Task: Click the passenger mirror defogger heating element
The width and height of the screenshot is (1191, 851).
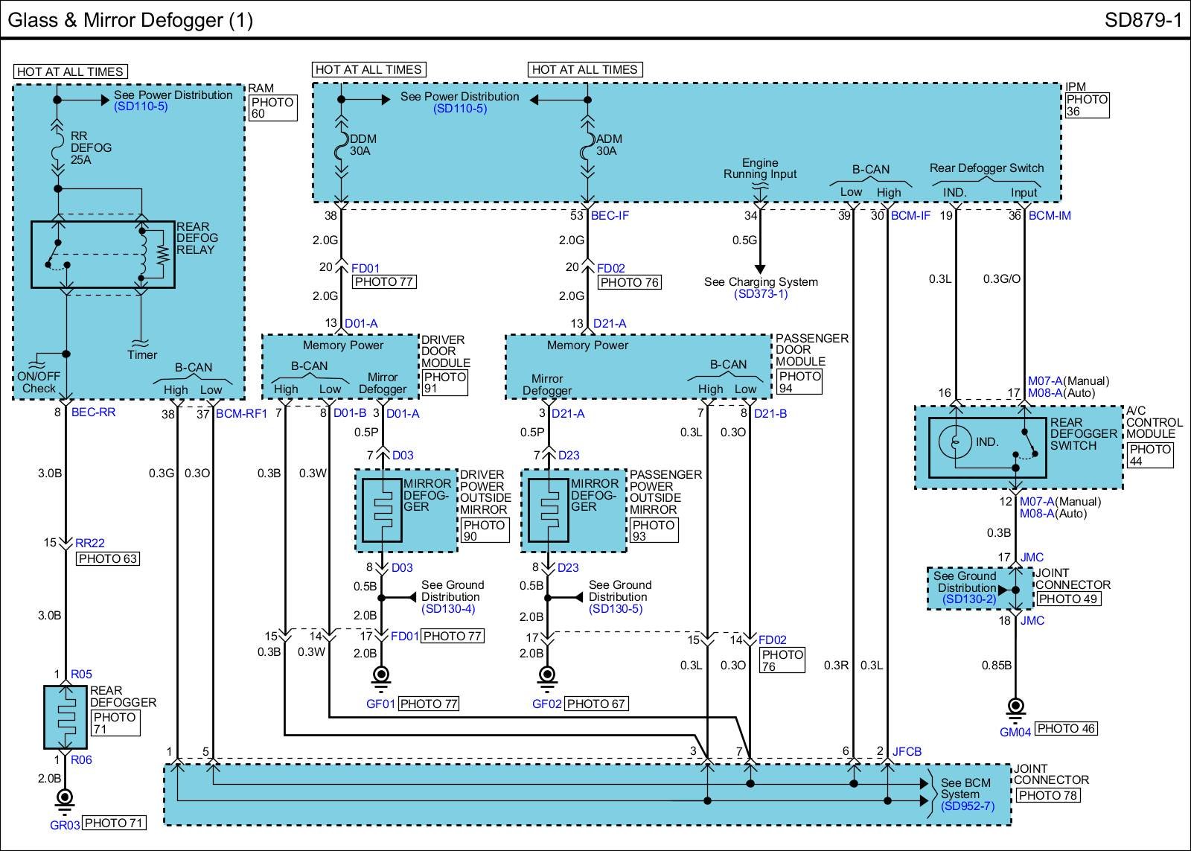Action: click(x=548, y=510)
